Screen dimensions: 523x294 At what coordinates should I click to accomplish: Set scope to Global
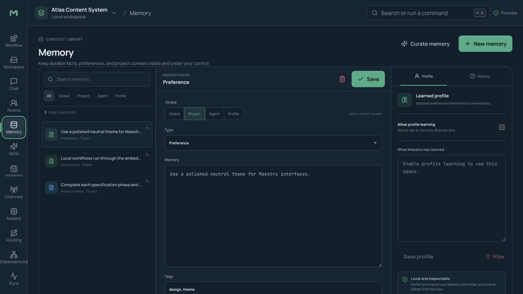174,114
